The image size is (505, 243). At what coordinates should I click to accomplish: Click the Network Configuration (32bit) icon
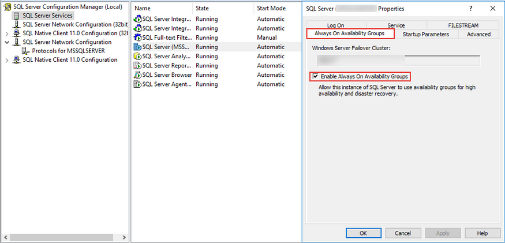pyautogui.click(x=17, y=24)
